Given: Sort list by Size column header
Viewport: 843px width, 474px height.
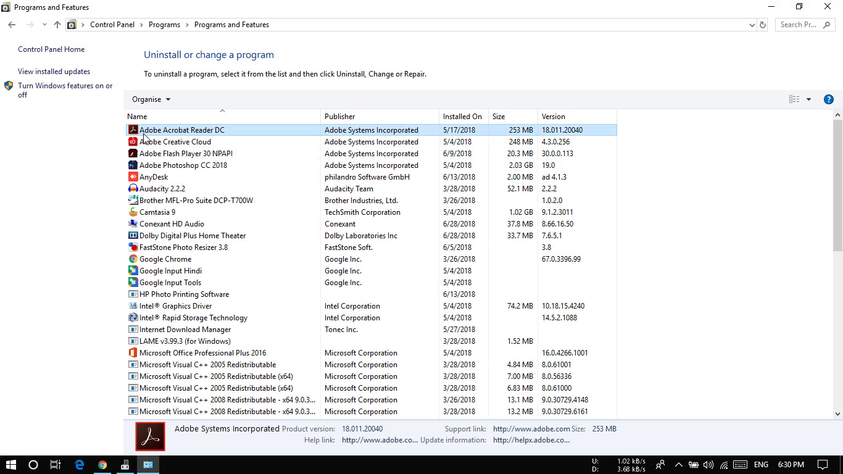Looking at the screenshot, I should coord(513,116).
